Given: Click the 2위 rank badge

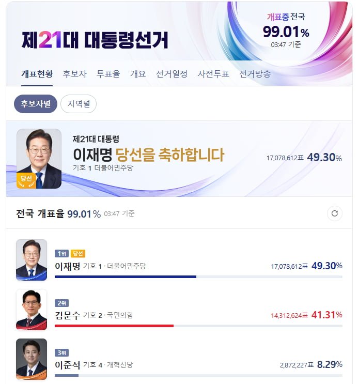Looking at the screenshot, I should tap(61, 303).
